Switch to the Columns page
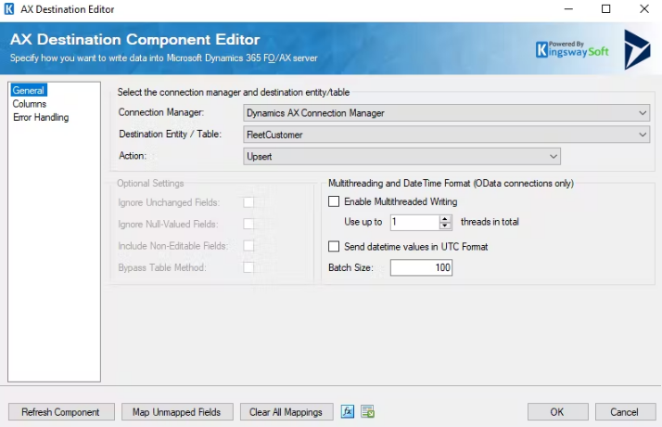The width and height of the screenshot is (662, 427). click(x=30, y=104)
